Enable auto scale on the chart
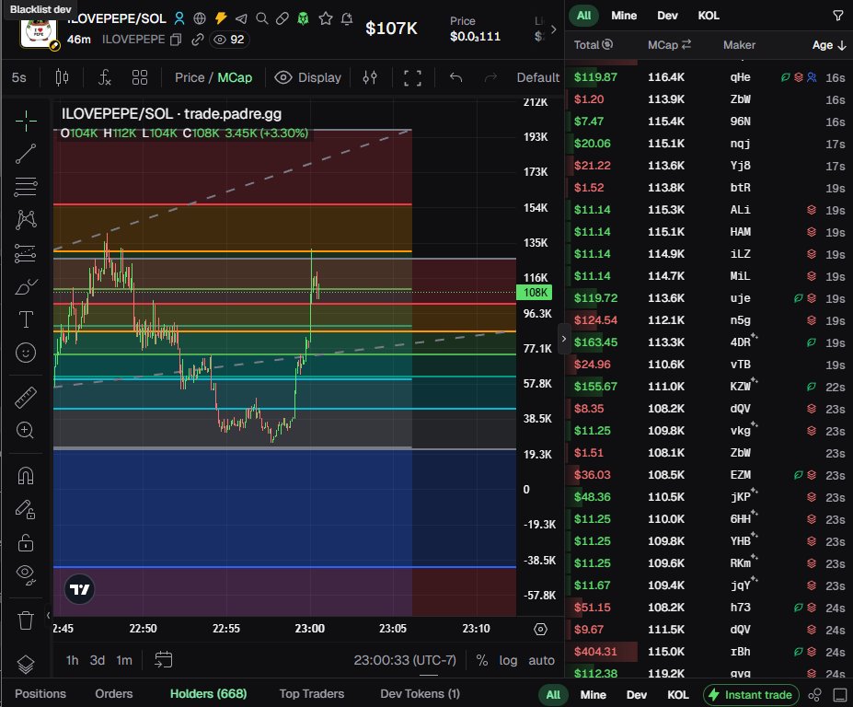This screenshot has height=707, width=853. click(541, 660)
